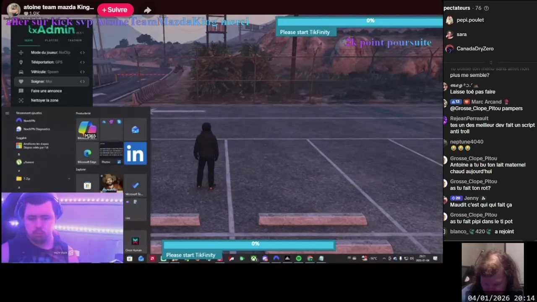The height and width of the screenshot is (302, 537).
Task: Click username neptune4040 in chat
Action: point(467,142)
